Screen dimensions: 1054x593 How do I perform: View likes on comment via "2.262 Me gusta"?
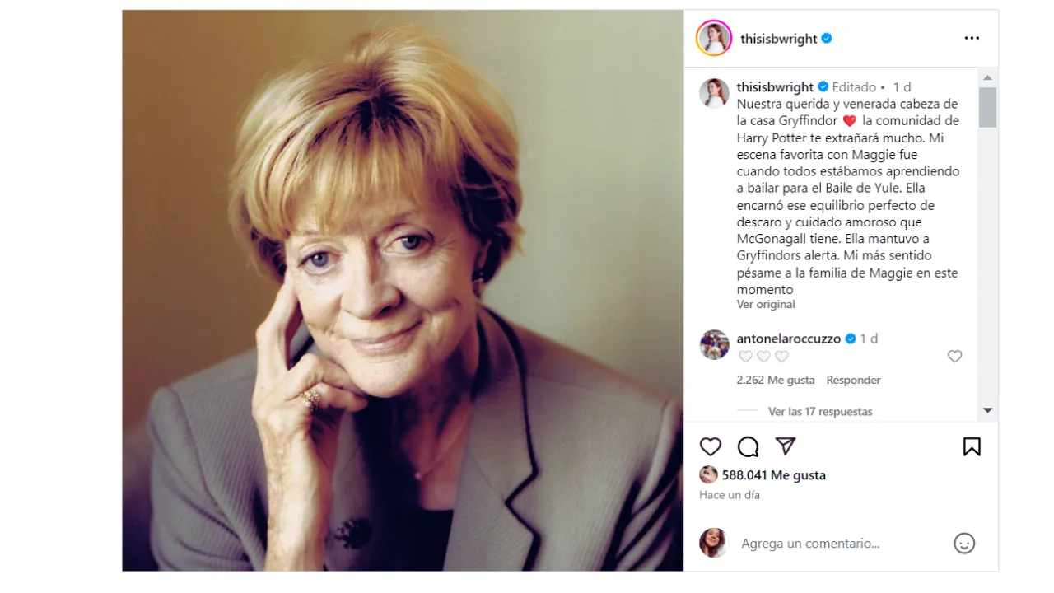click(776, 380)
